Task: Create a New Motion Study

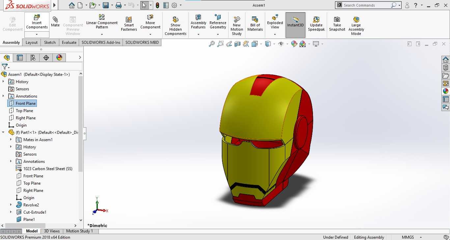Action: pos(237,26)
